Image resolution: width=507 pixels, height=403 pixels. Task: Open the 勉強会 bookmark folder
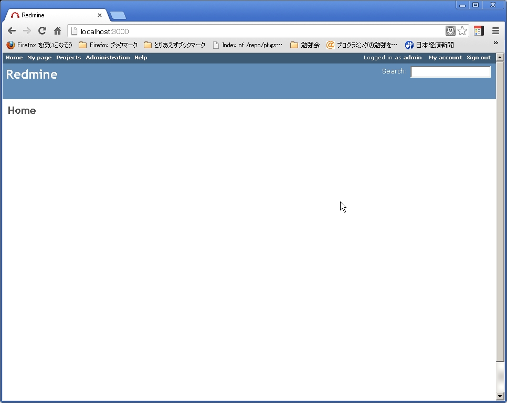(x=305, y=45)
